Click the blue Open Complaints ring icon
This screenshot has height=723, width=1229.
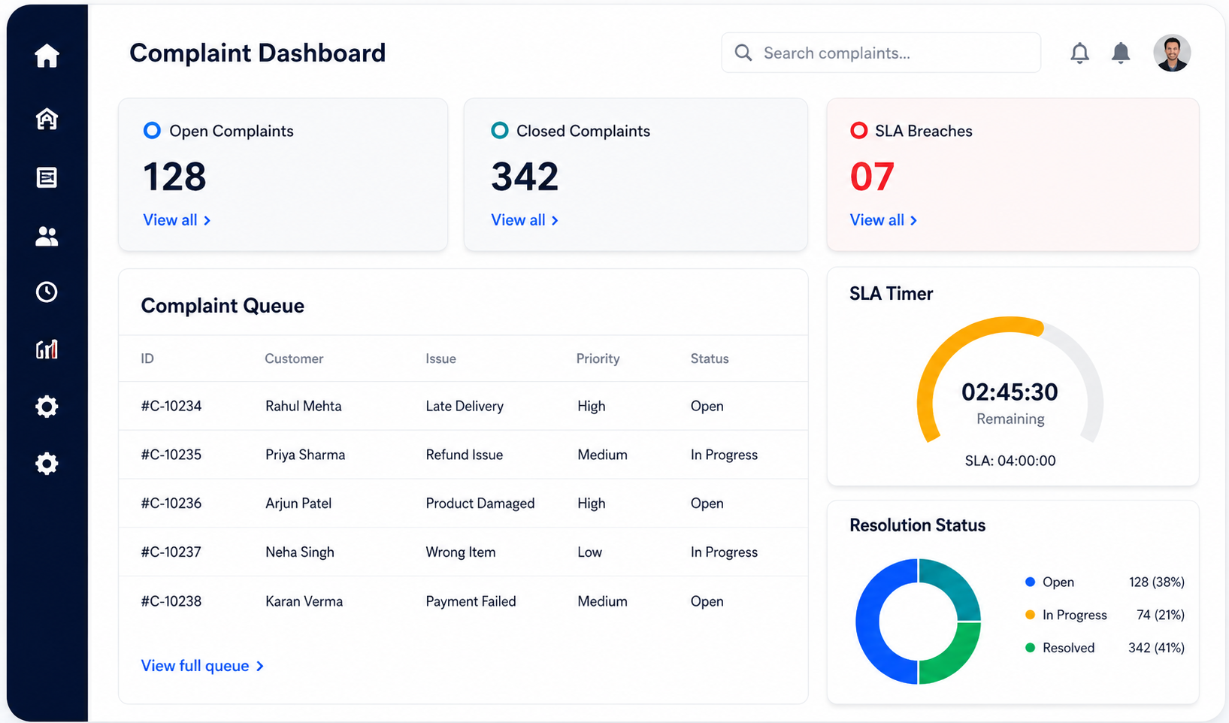coord(152,131)
